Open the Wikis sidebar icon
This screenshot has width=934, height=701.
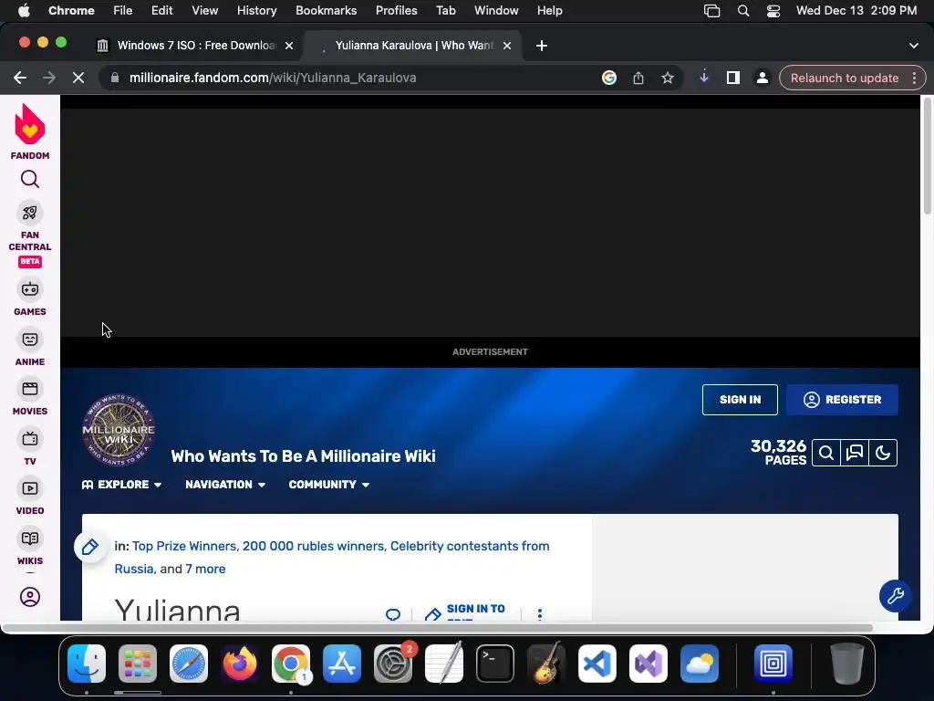click(30, 539)
